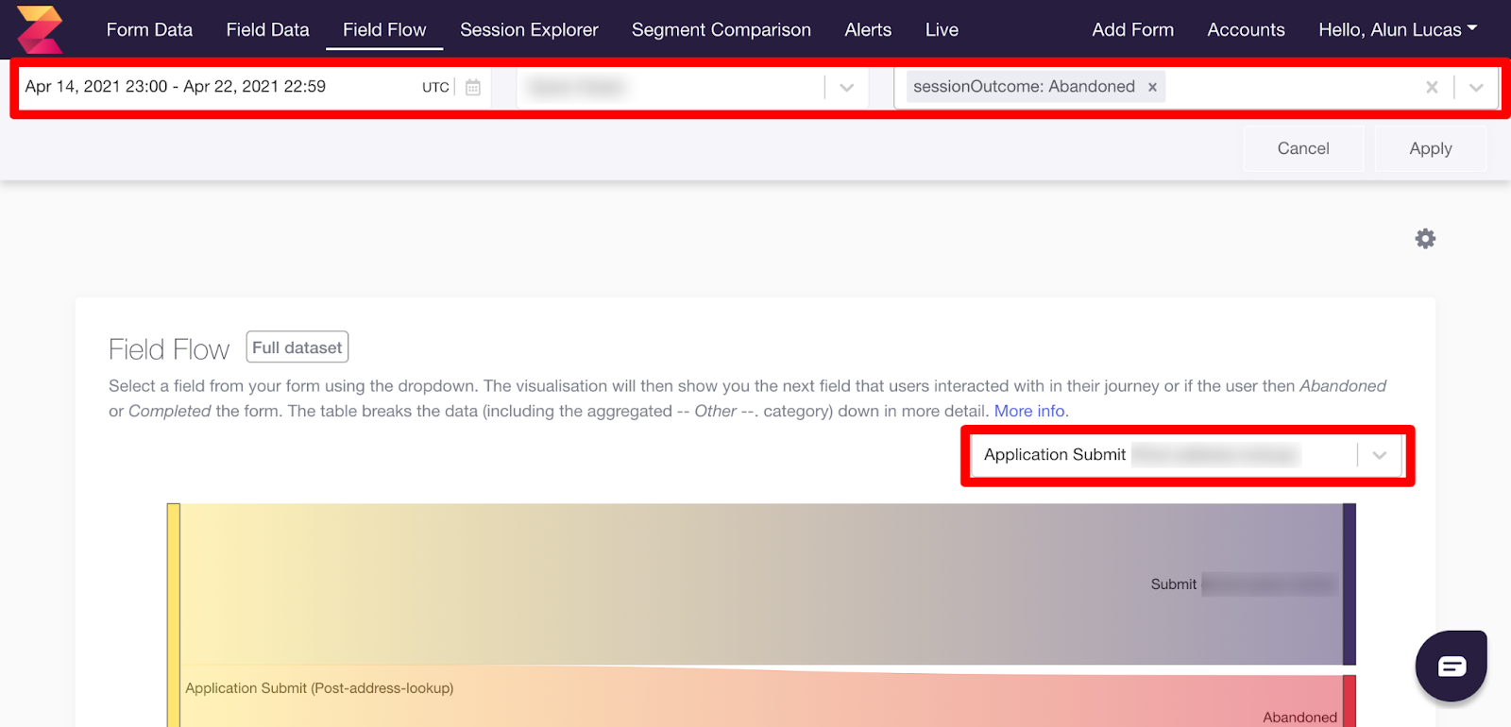Clear all filters in the filter box

point(1432,87)
